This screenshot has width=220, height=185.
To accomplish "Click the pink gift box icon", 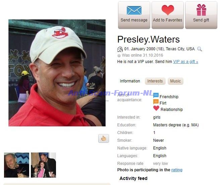I will (201, 10).
